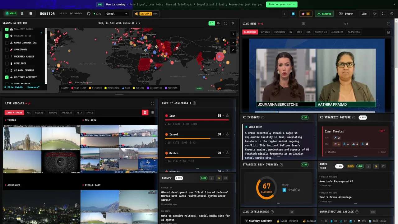Open the Search command box
This screenshot has width=398, height=224.
click(346, 14)
